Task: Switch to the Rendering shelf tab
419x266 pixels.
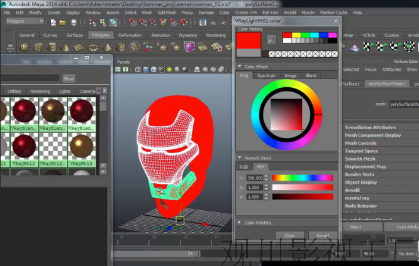Action: 216,35
